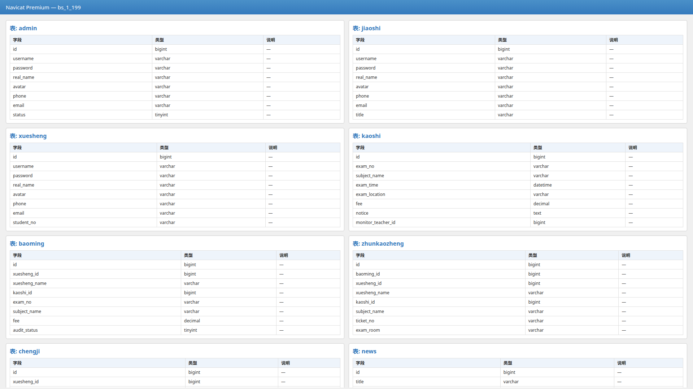The image size is (693, 389).
Task: Click 'decimal' type of baoming fee row
Action: click(x=192, y=321)
